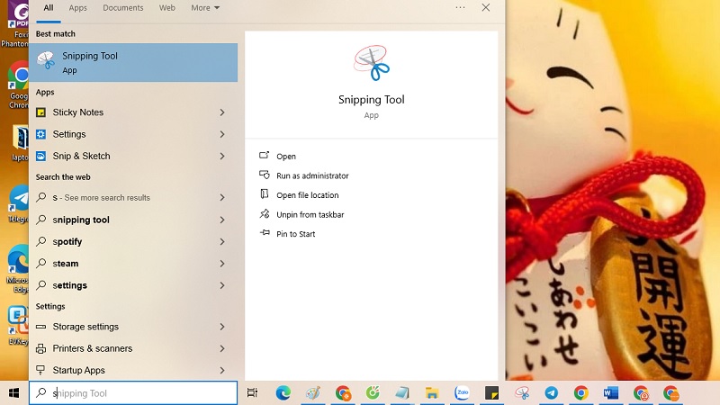Expand 'spotify' web search arrow

(x=222, y=241)
